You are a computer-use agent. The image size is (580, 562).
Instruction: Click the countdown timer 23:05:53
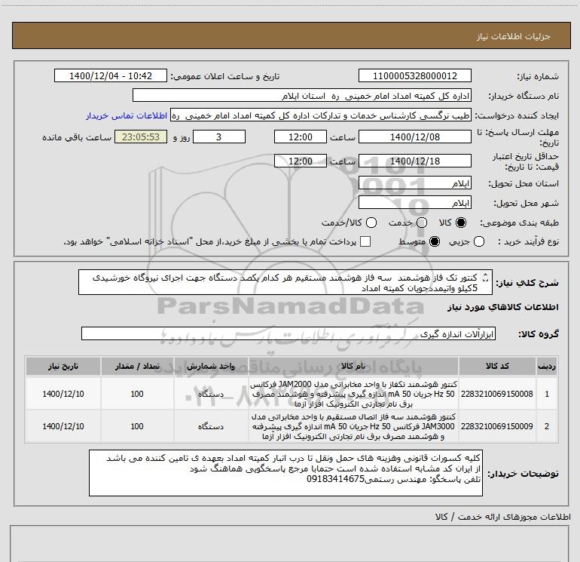click(141, 137)
